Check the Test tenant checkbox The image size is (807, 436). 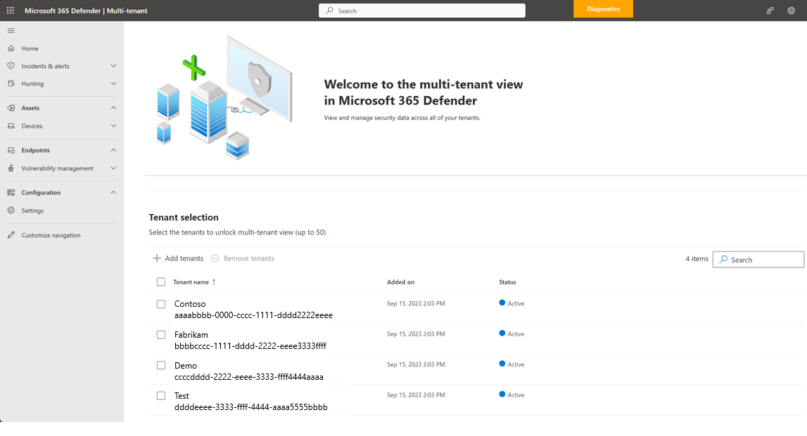(161, 396)
